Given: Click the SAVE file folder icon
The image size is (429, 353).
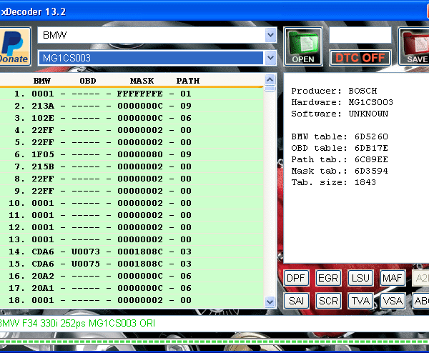Looking at the screenshot, I should 415,46.
